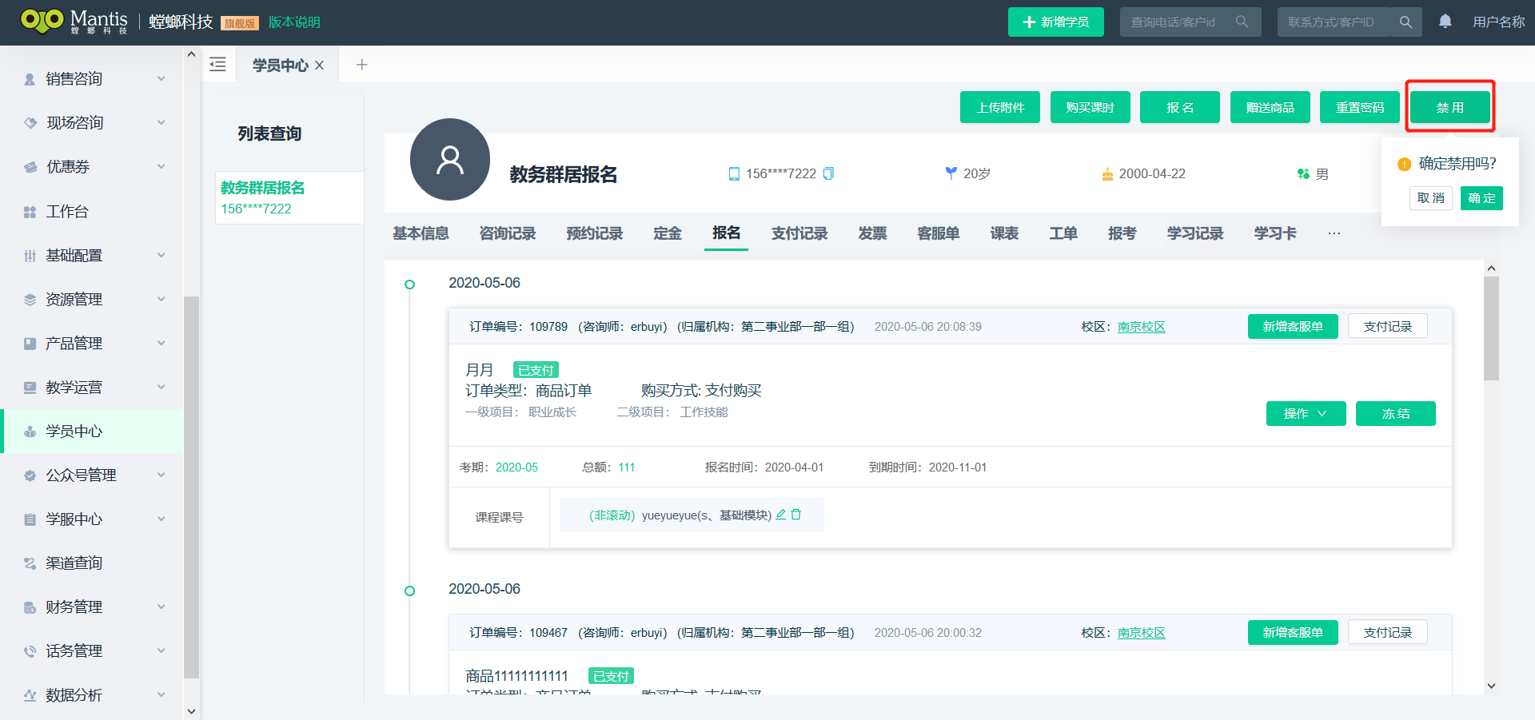Click 渠道查询 sidebar icon
Viewport: 1535px width, 720px height.
(x=30, y=563)
